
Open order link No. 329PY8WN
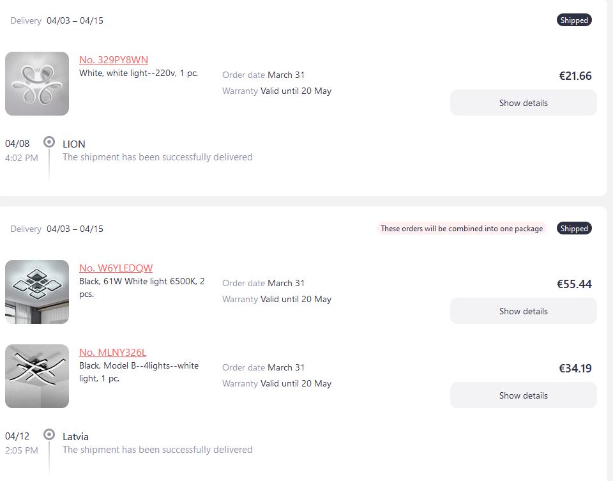pyautogui.click(x=114, y=60)
